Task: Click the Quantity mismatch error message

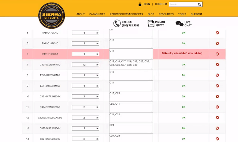Action: point(182,53)
